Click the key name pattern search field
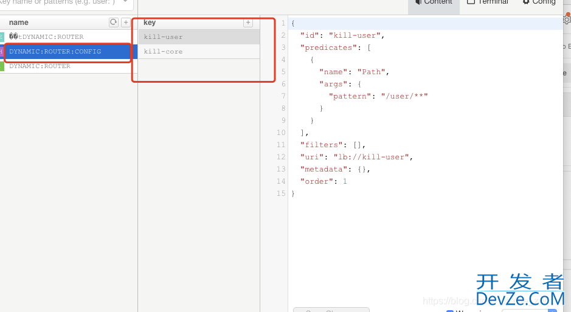Screen dimensions: 571x312 point(62,3)
